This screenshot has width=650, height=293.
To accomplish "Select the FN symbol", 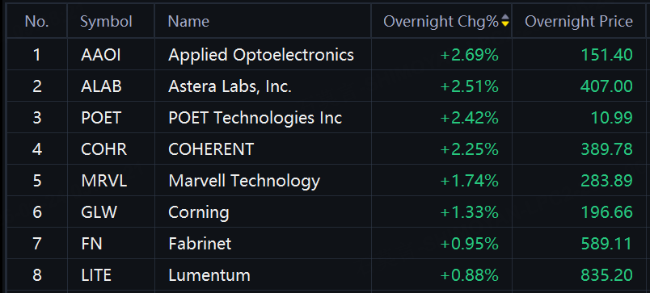I will click(x=91, y=244).
